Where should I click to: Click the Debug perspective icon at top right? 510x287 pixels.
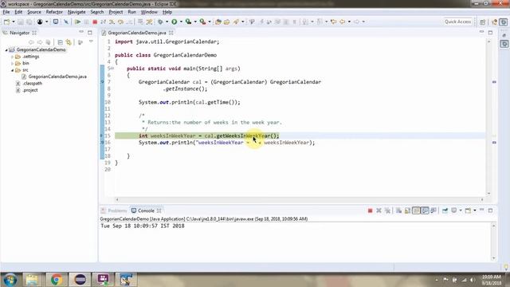(x=504, y=22)
